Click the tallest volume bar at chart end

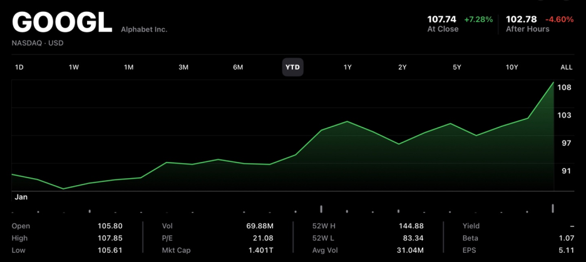[553, 208]
